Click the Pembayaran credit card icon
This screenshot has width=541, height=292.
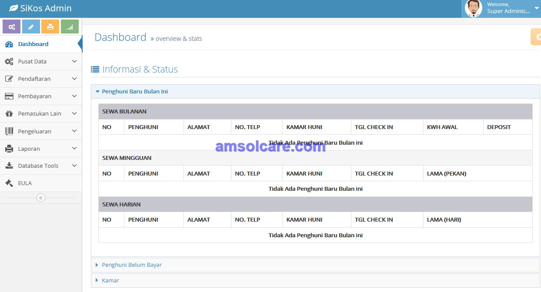point(9,96)
